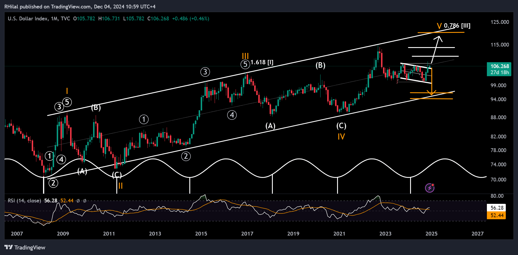The image size is (518, 255).
Task: Select the orange wave III label
Action: tap(245, 56)
